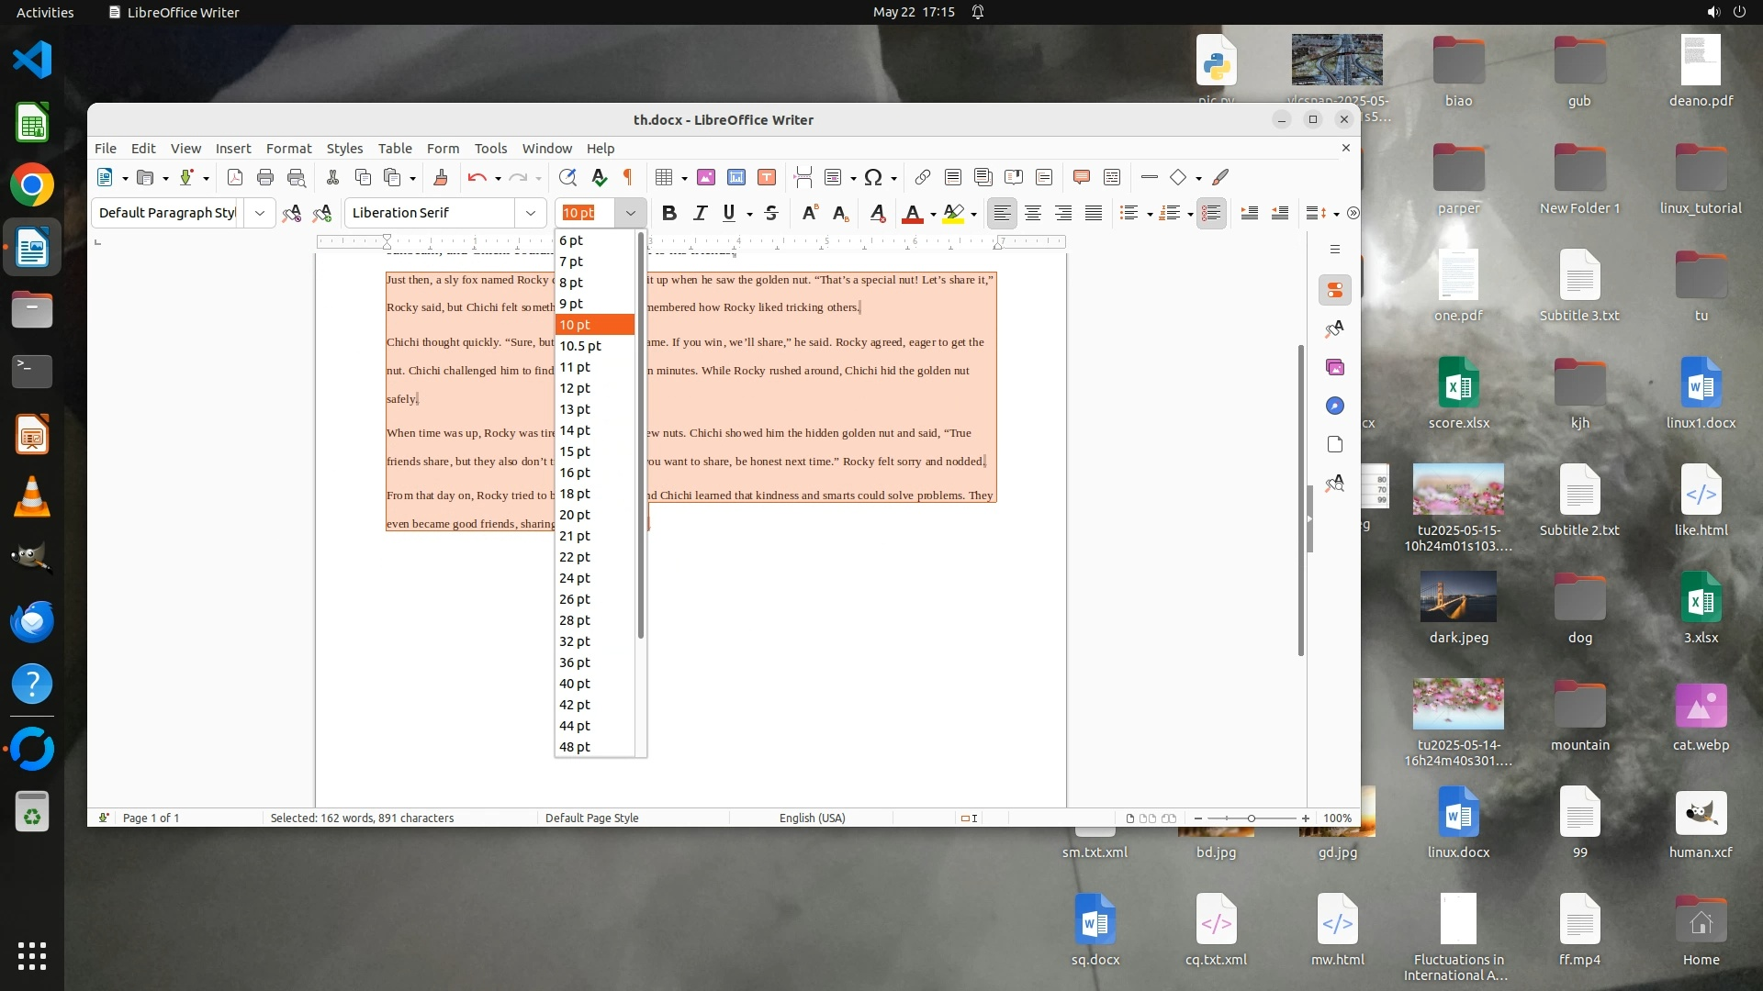Click the Thunderbird icon in dock
Screen dimensions: 1763x991
(x=32, y=621)
